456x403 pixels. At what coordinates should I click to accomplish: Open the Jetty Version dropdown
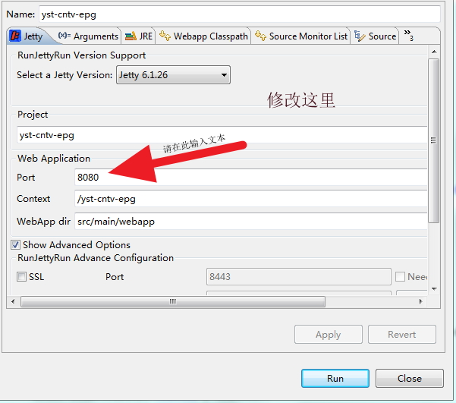point(173,75)
